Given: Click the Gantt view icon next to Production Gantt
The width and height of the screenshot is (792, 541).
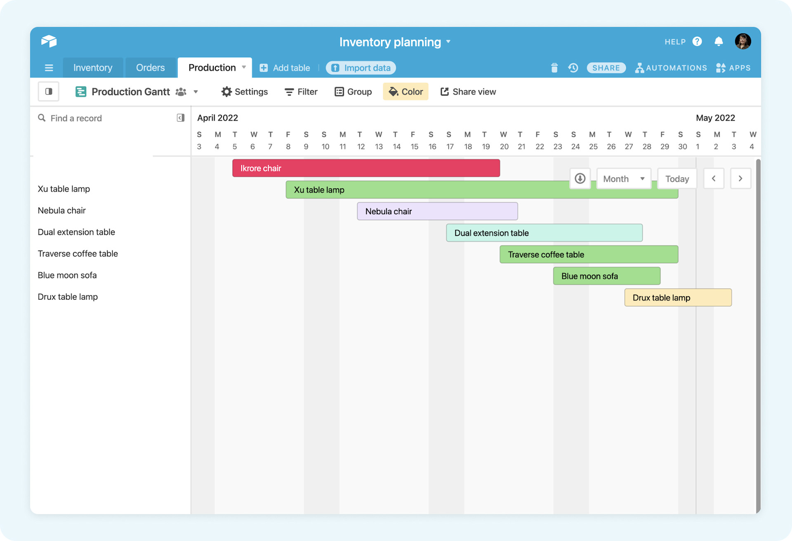Looking at the screenshot, I should coord(81,91).
